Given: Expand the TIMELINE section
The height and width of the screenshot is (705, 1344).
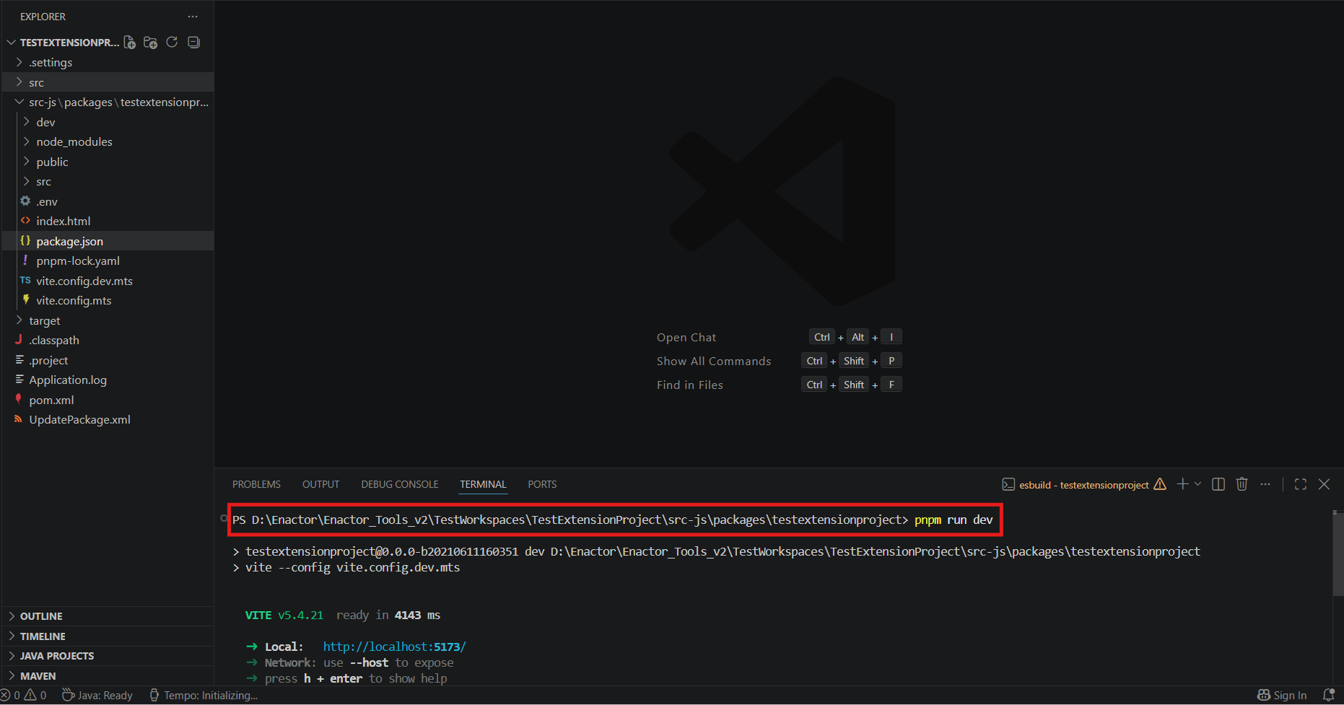Looking at the screenshot, I should (108, 636).
